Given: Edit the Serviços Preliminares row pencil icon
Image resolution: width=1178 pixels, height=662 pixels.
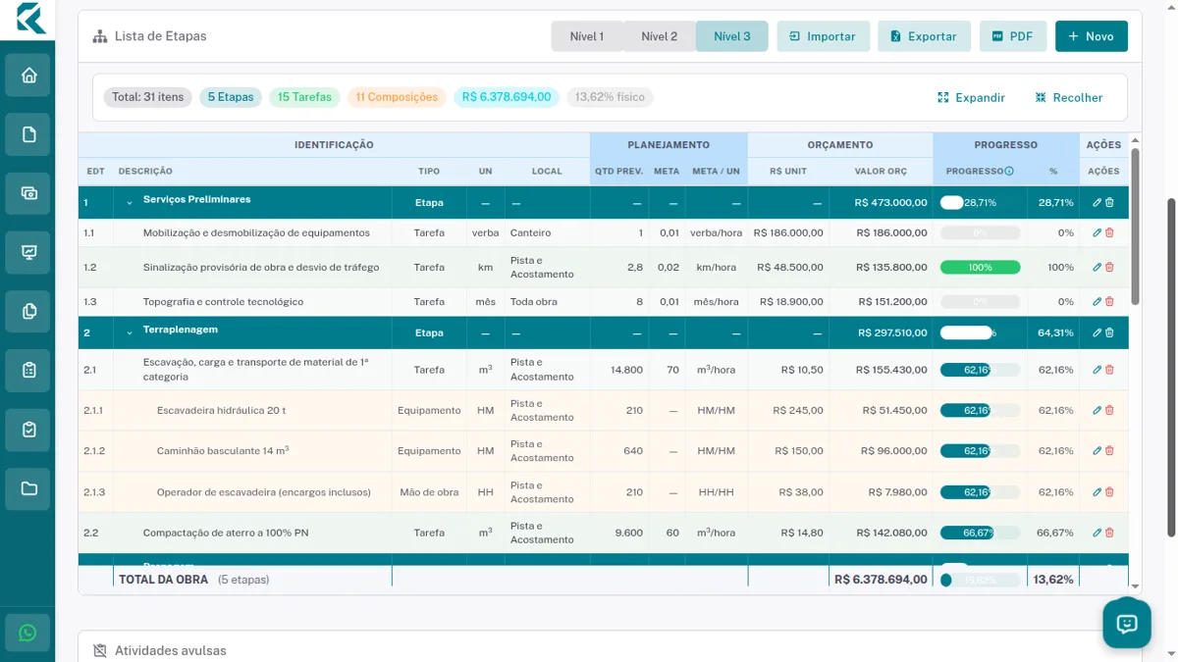Looking at the screenshot, I should tap(1098, 203).
